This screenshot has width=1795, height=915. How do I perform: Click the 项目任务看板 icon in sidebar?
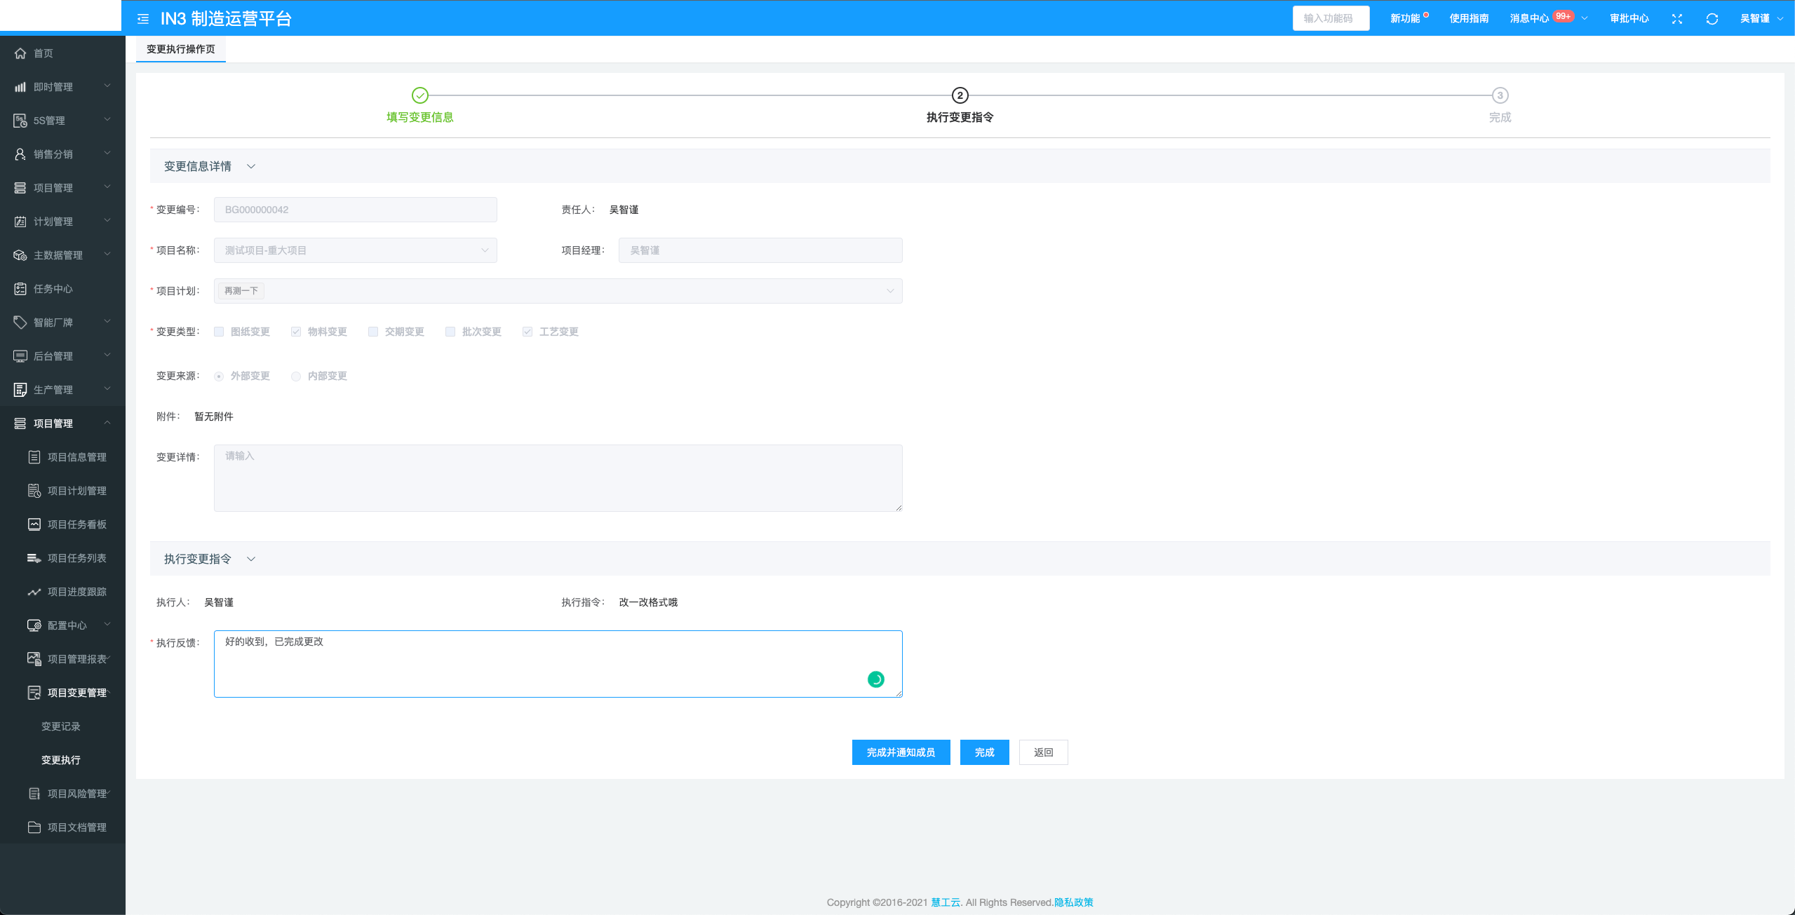coord(34,524)
